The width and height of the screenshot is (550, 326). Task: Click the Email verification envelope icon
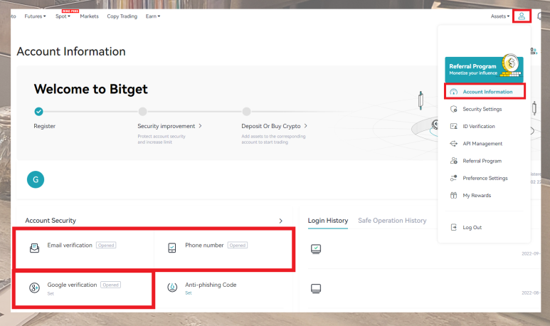(34, 248)
